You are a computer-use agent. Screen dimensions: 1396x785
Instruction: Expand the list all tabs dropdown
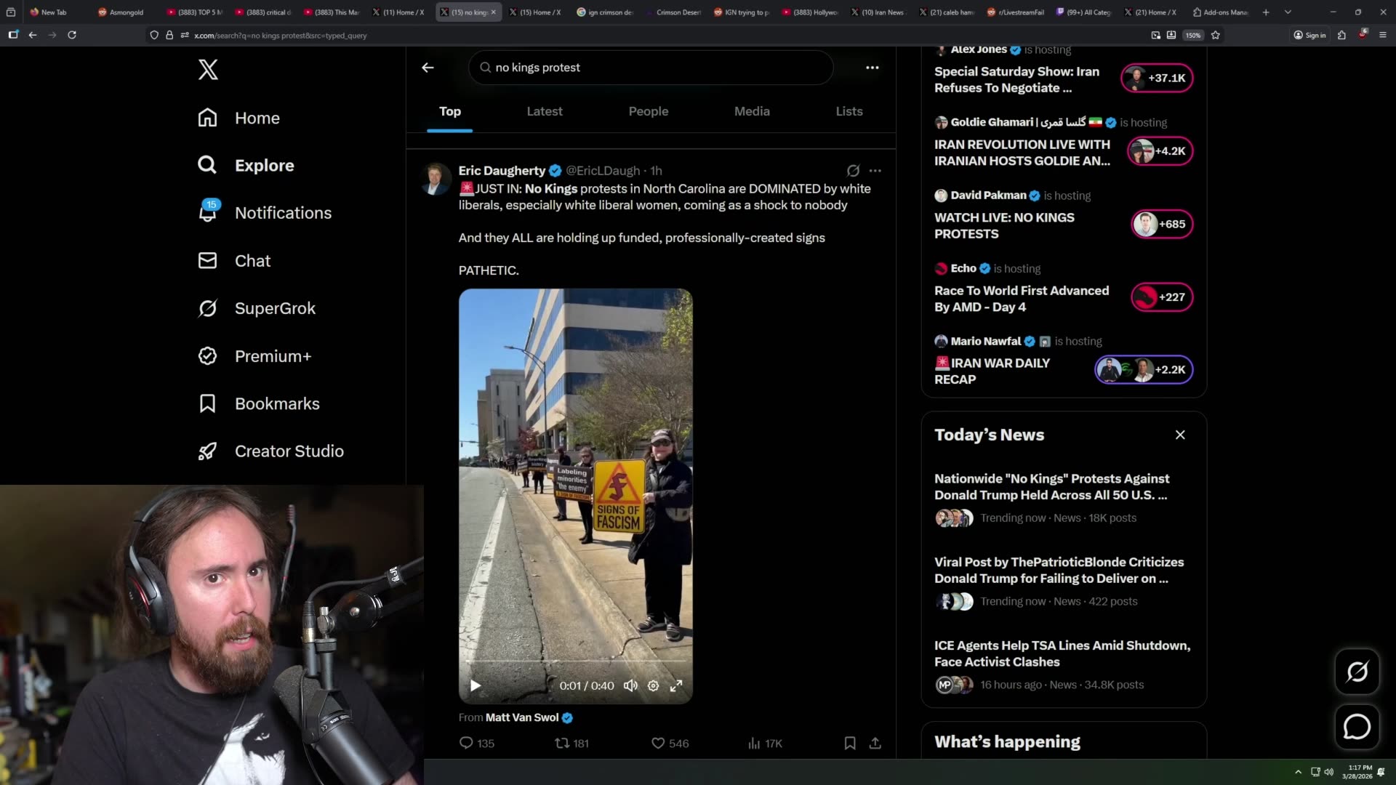[x=1288, y=12]
